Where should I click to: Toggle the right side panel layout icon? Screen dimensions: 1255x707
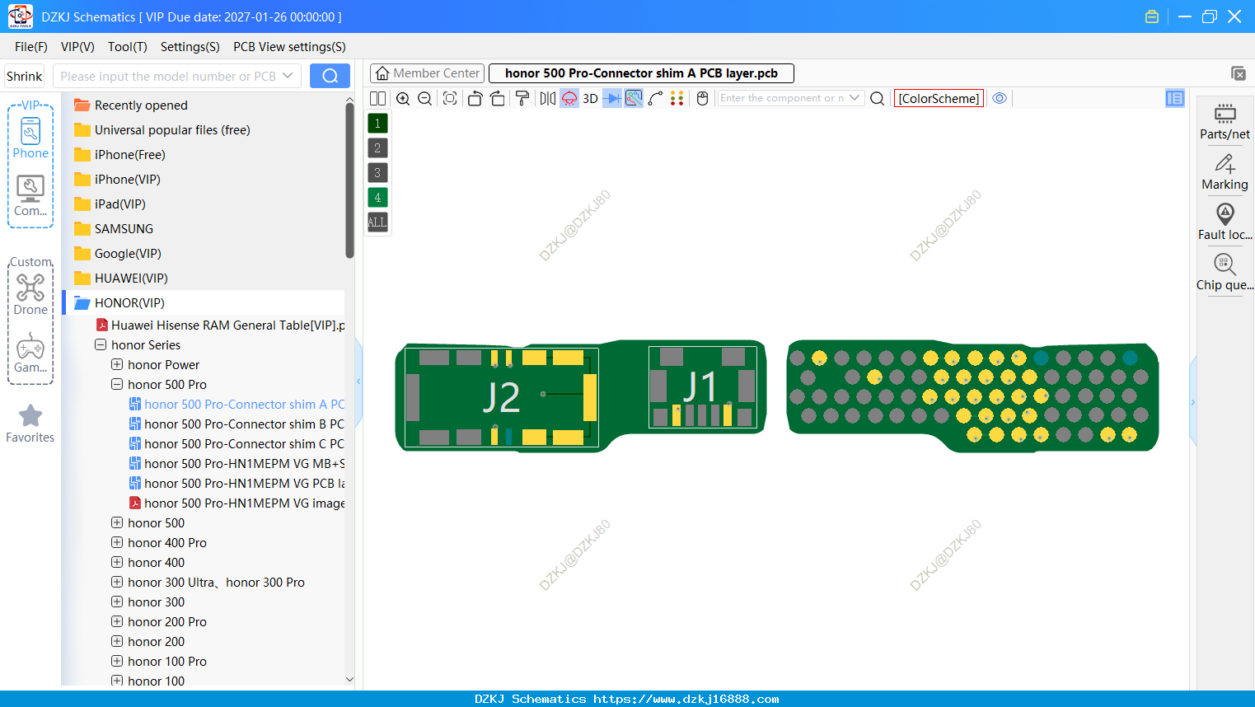point(1175,98)
